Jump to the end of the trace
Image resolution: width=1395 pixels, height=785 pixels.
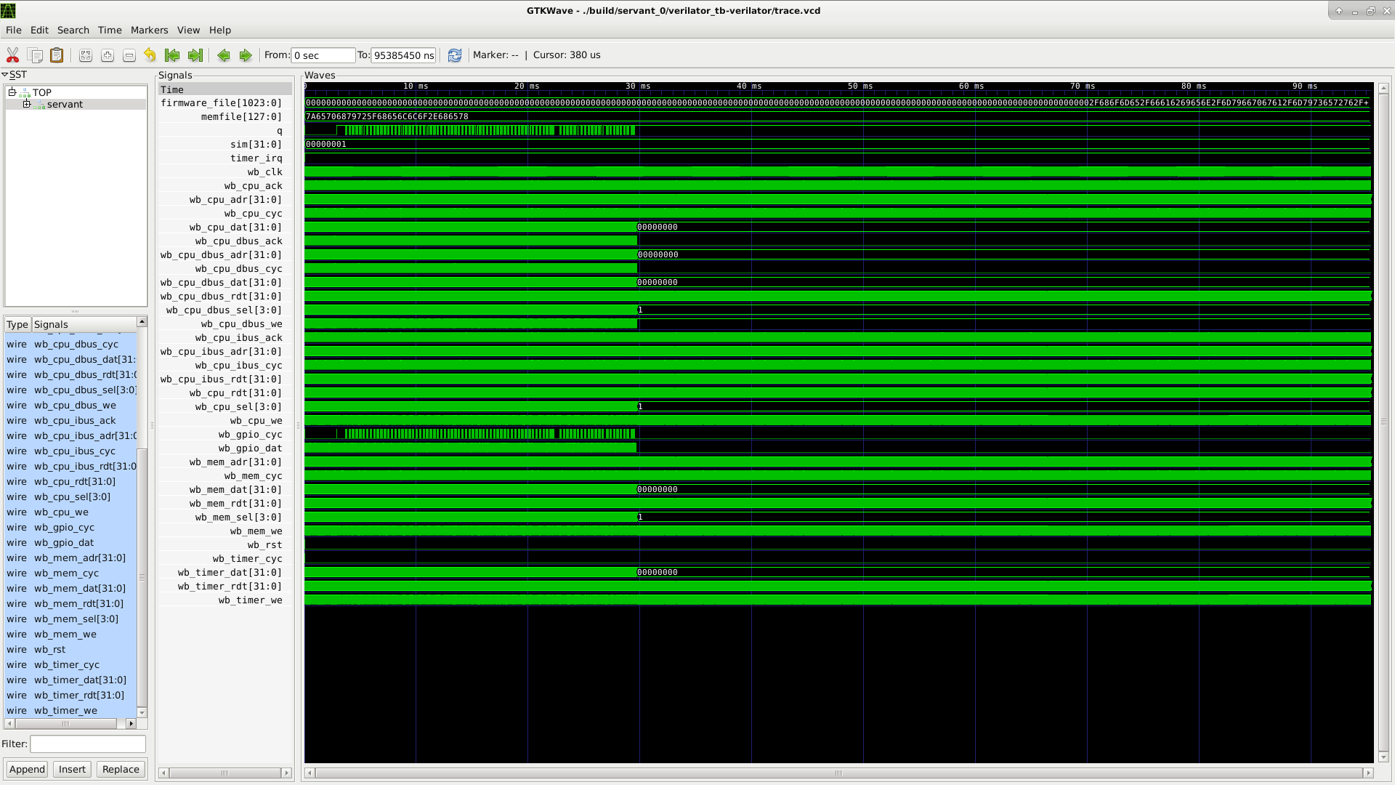point(195,55)
